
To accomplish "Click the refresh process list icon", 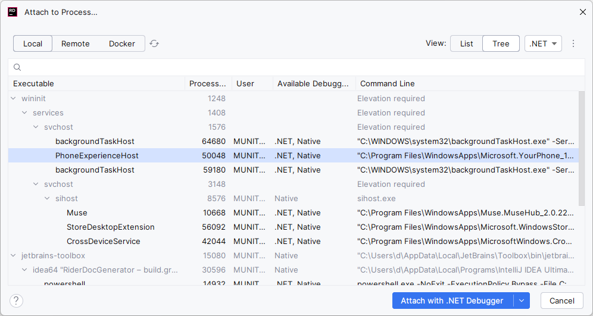I will pyautogui.click(x=154, y=43).
